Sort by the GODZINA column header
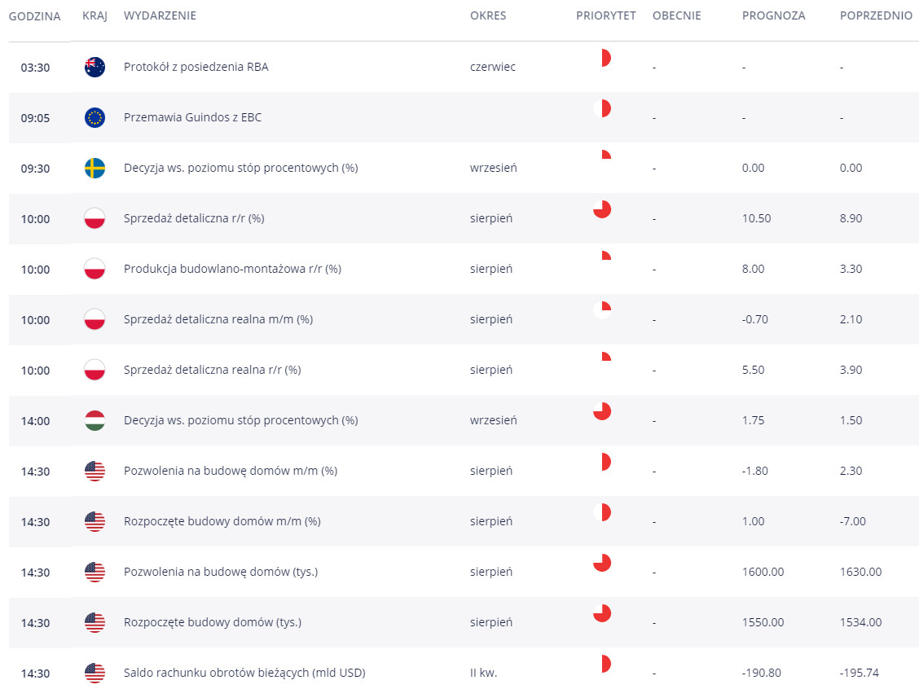The height and width of the screenshot is (689, 919). (x=34, y=16)
